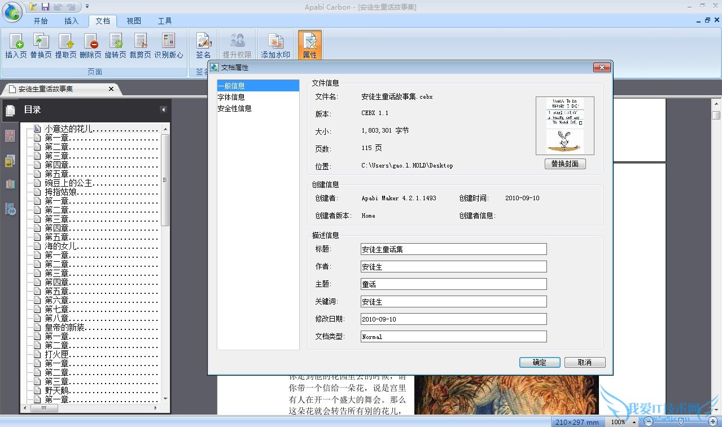Select 字体信息 in the properties list
Screen dimensions: 722x427
pos(231,97)
